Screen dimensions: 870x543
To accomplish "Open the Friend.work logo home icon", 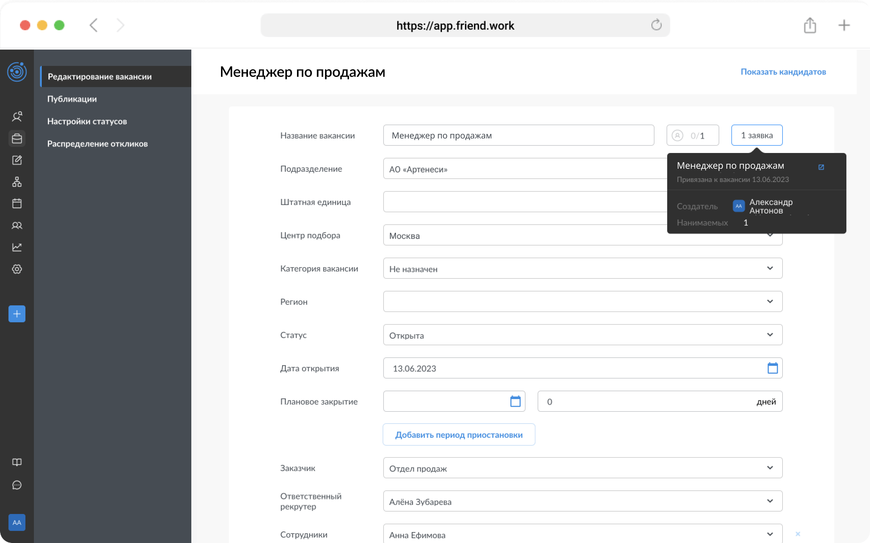I will click(17, 72).
